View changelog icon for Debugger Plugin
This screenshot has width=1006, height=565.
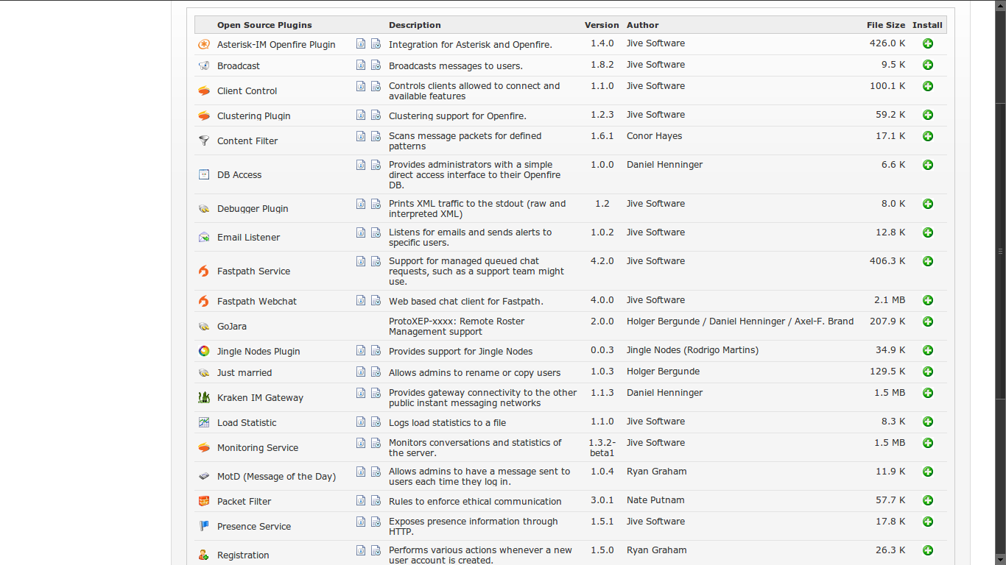pos(376,204)
